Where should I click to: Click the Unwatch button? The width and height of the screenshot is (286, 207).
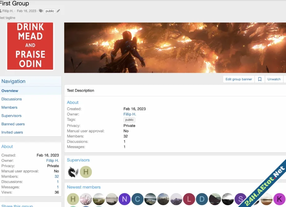[274, 79]
